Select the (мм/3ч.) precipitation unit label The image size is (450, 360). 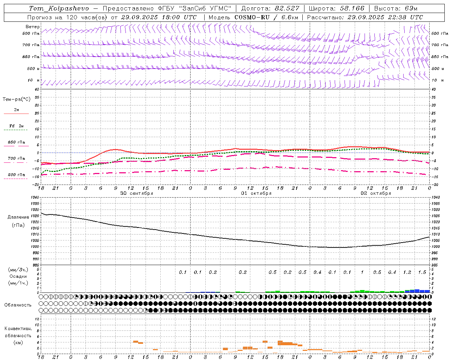coord(18,270)
